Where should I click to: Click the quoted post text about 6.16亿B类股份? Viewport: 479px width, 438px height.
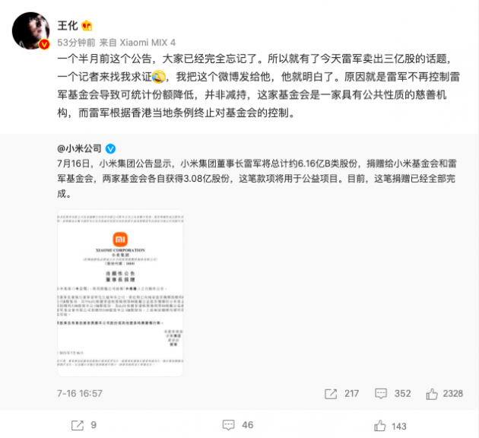coord(257,179)
